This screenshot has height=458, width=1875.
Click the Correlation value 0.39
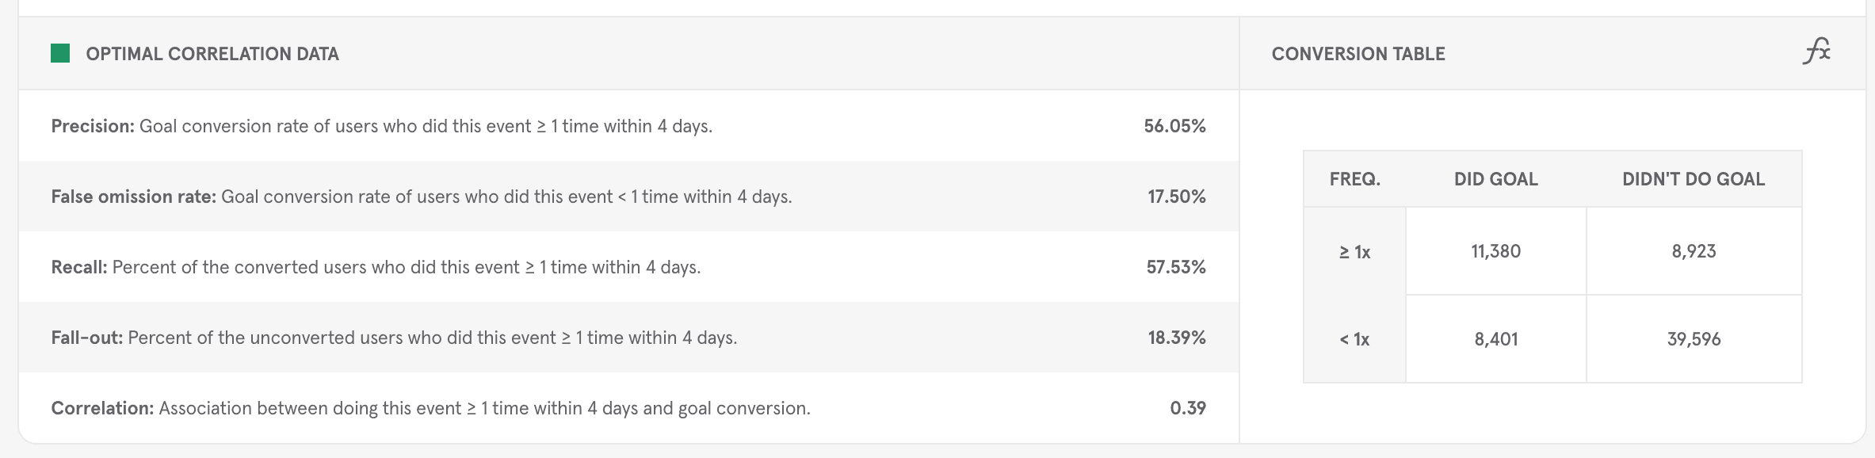pyautogui.click(x=1190, y=409)
